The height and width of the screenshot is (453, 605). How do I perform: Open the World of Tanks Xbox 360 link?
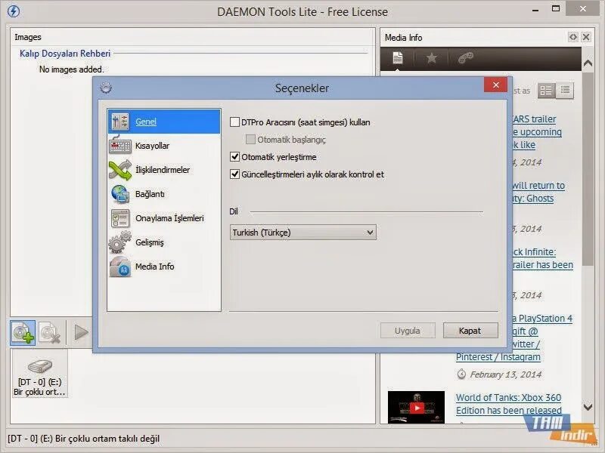508,404
